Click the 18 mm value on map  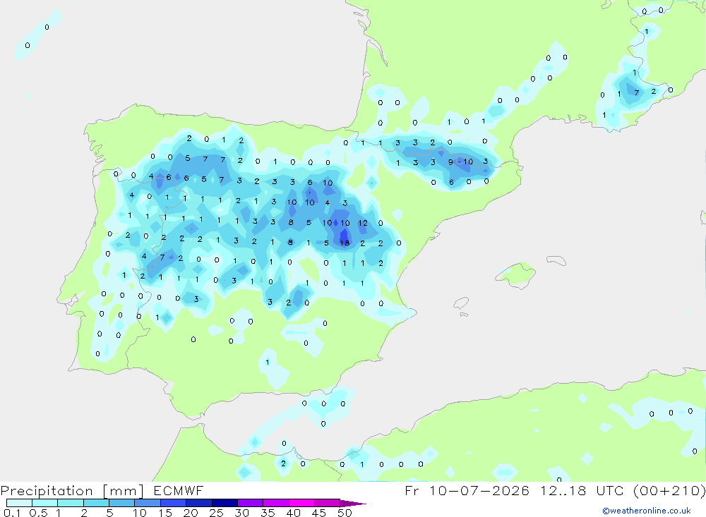[345, 243]
